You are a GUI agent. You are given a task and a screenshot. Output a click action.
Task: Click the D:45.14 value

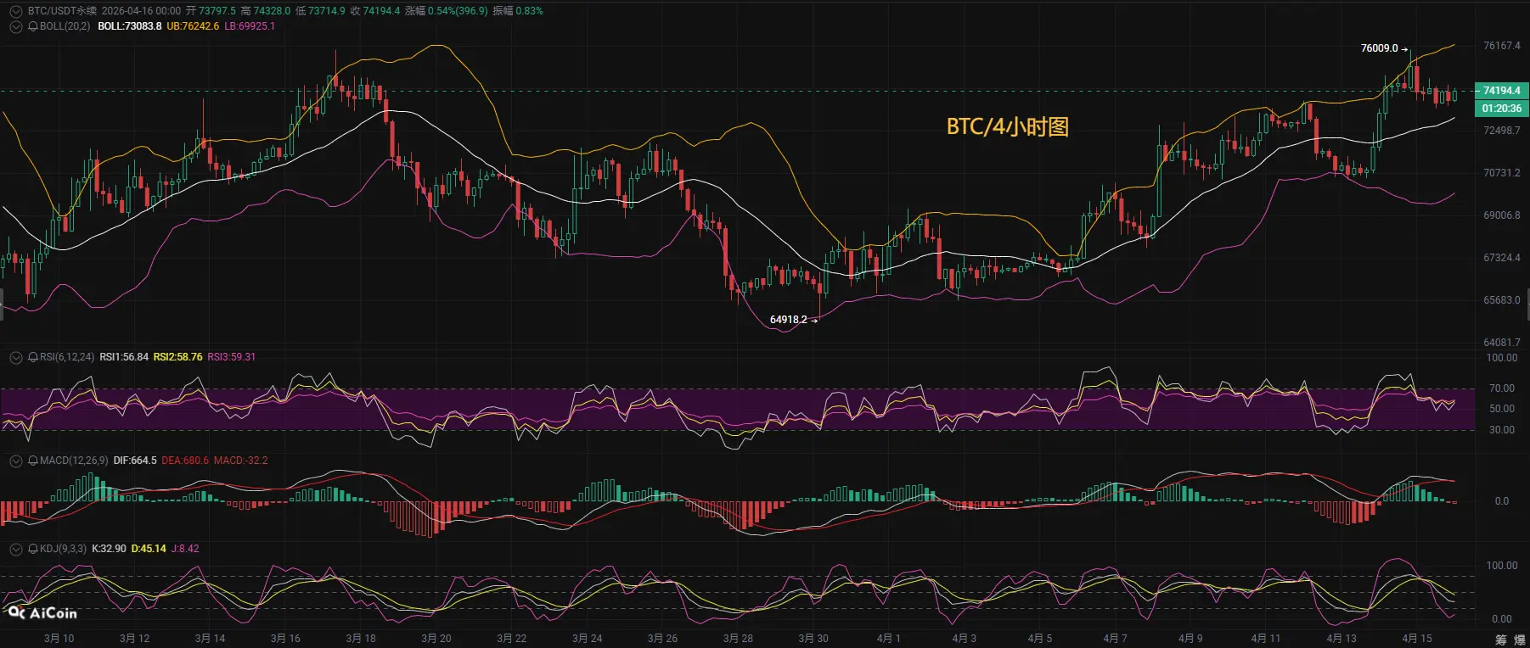(x=149, y=549)
